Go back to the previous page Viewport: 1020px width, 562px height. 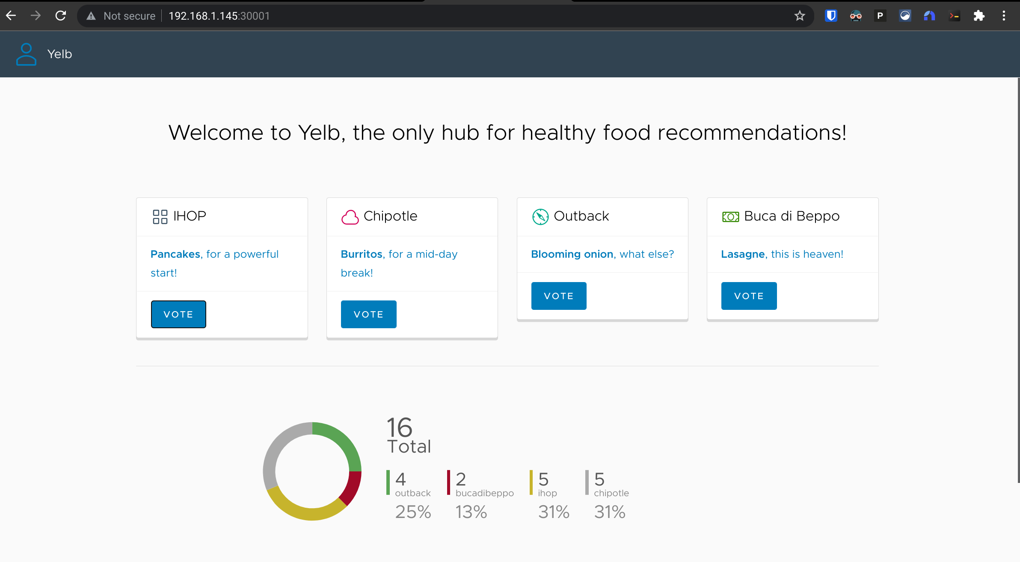tap(11, 16)
